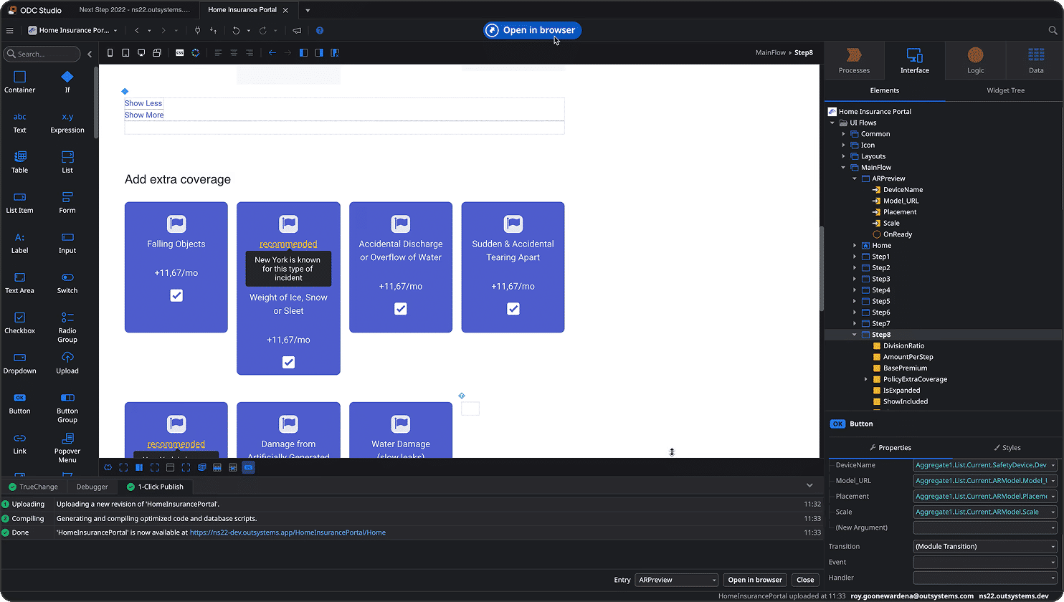Open the Entry ARPreview dropdown

[676, 580]
